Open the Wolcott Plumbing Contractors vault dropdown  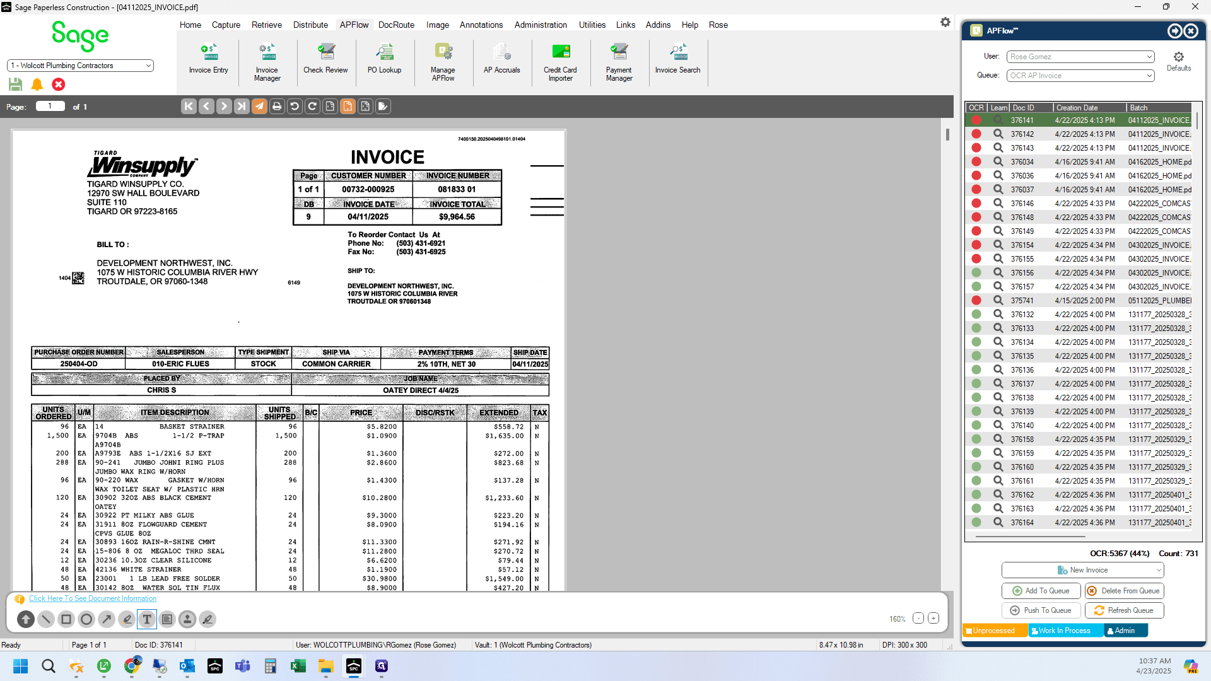click(80, 66)
